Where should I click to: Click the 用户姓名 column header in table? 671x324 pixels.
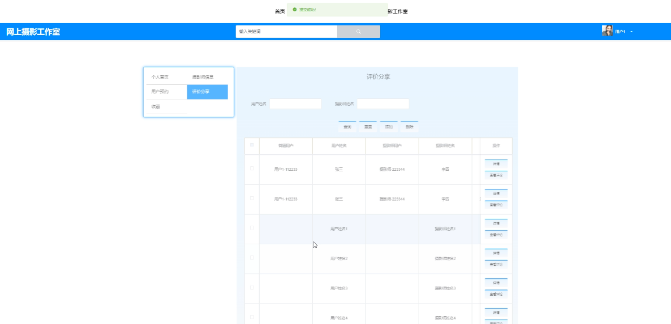pyautogui.click(x=339, y=146)
